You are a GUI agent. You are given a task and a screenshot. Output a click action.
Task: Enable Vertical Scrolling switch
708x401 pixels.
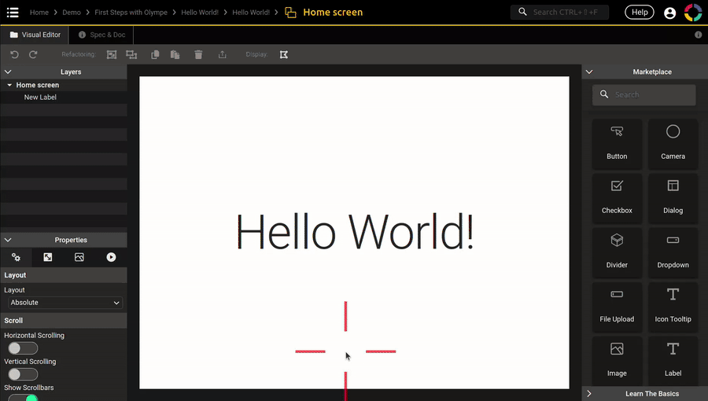pos(23,374)
